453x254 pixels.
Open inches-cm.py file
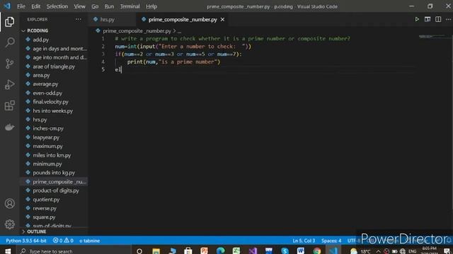(48, 128)
